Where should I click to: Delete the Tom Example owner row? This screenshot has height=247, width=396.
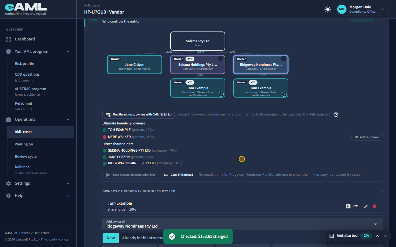374,206
